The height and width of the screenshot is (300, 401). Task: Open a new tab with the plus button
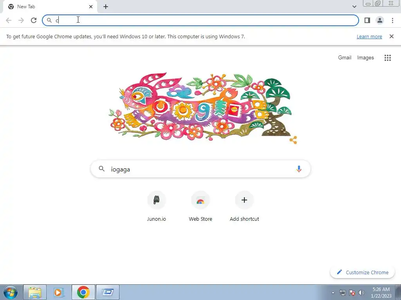106,7
